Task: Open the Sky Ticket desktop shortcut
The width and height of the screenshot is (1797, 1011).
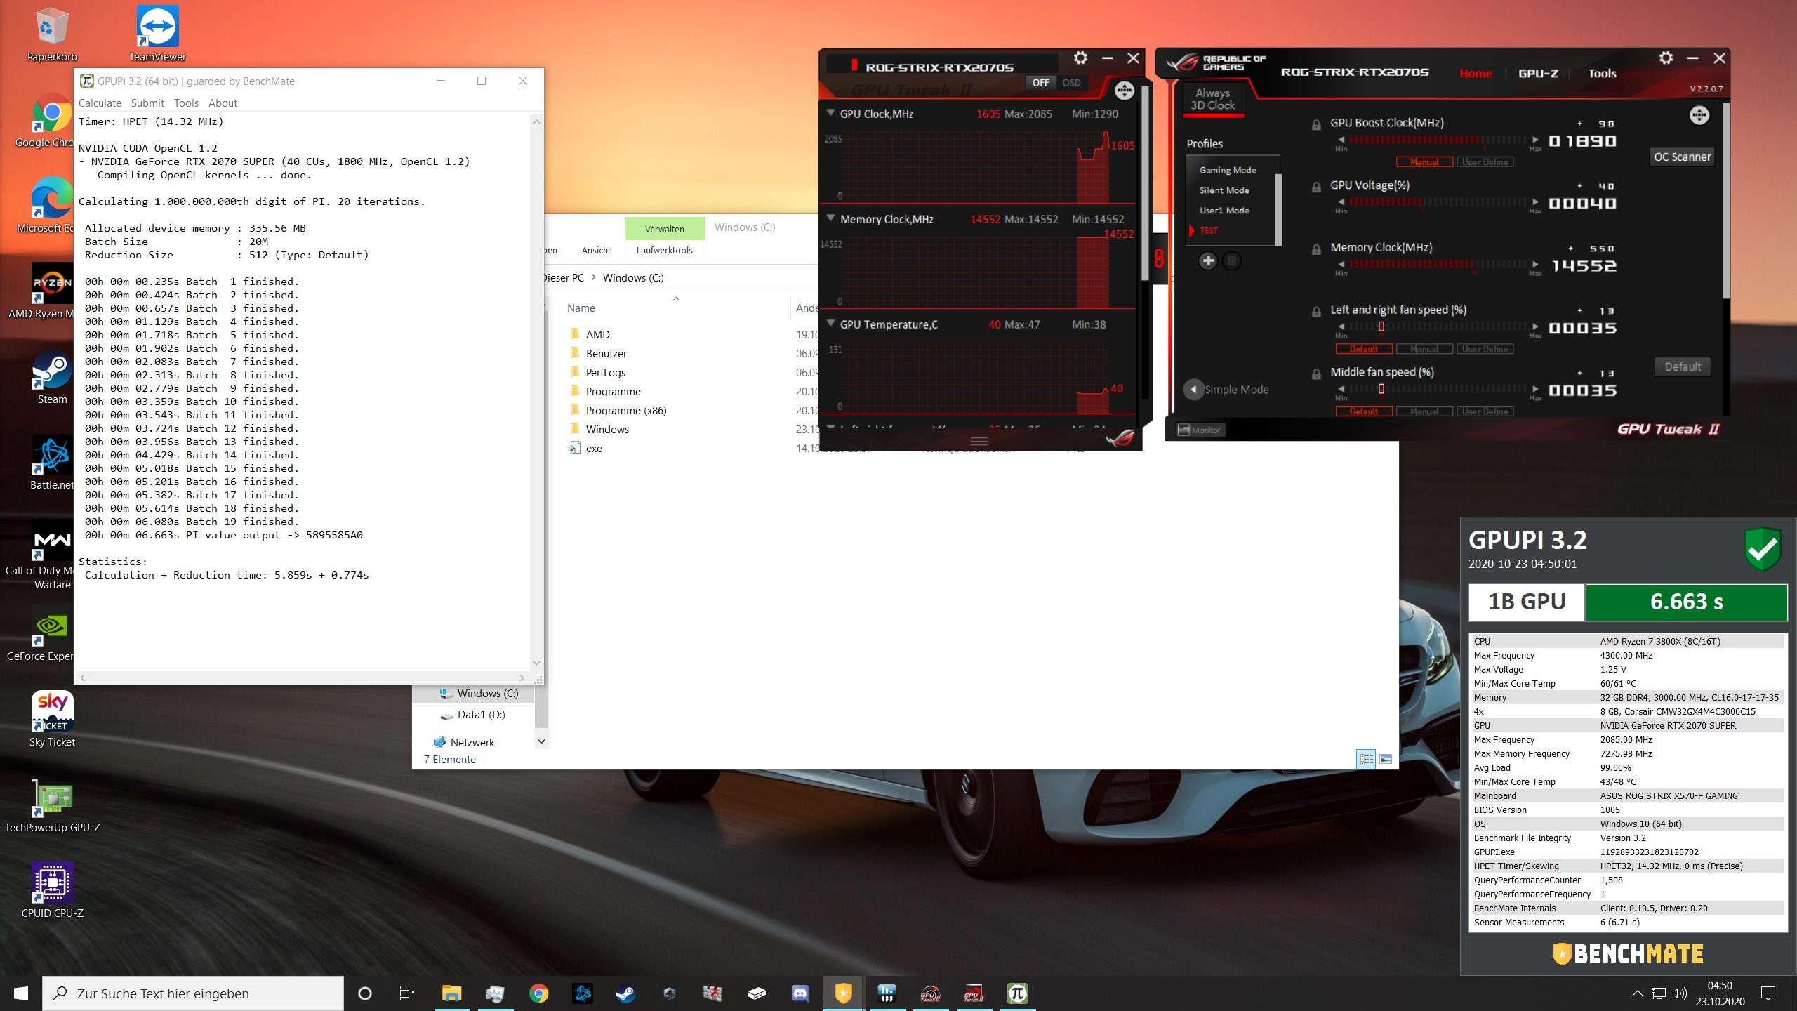Action: click(53, 719)
